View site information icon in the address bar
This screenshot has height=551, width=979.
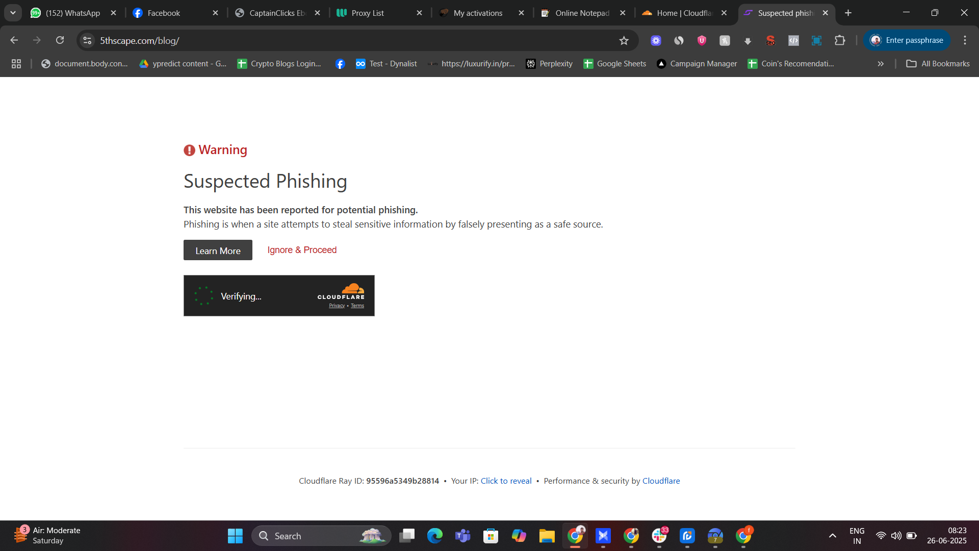[x=87, y=40]
